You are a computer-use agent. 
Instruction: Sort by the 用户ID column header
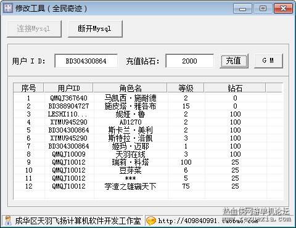coord(68,88)
